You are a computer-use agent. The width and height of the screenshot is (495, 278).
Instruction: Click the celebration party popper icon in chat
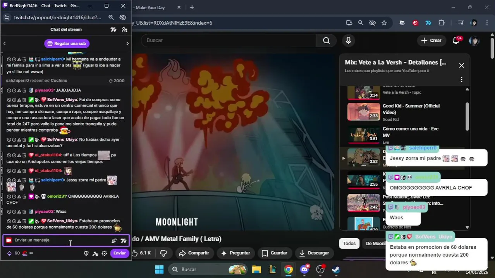click(x=114, y=241)
